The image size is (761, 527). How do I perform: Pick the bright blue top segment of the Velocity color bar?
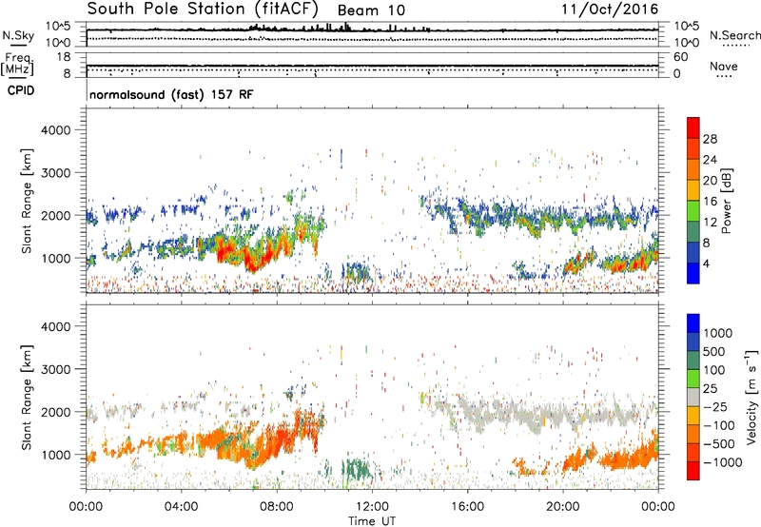(693, 323)
